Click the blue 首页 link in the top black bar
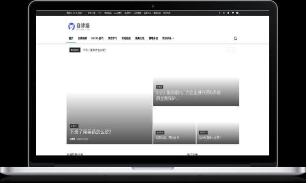The width and height of the screenshot is (306, 183). point(100,13)
